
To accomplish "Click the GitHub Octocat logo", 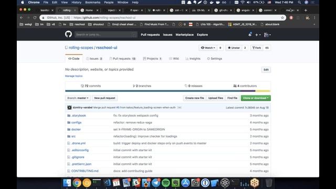I will 68,34.
